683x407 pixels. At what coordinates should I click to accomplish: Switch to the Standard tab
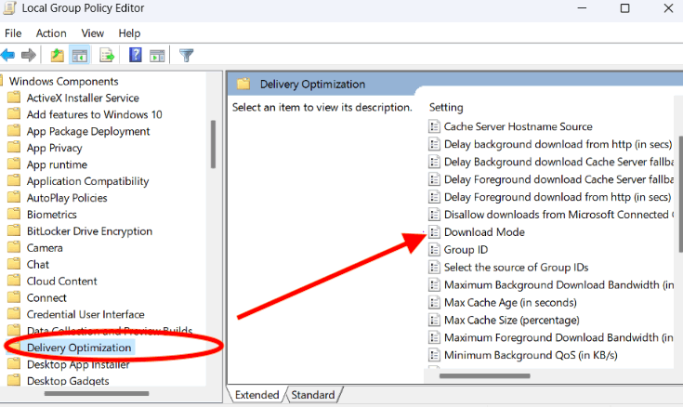[313, 395]
